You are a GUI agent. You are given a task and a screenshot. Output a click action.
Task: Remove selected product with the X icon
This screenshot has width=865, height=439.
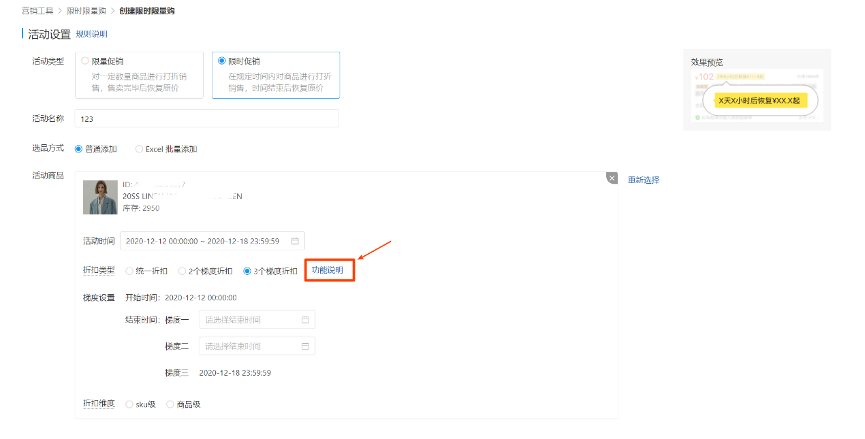(x=612, y=178)
